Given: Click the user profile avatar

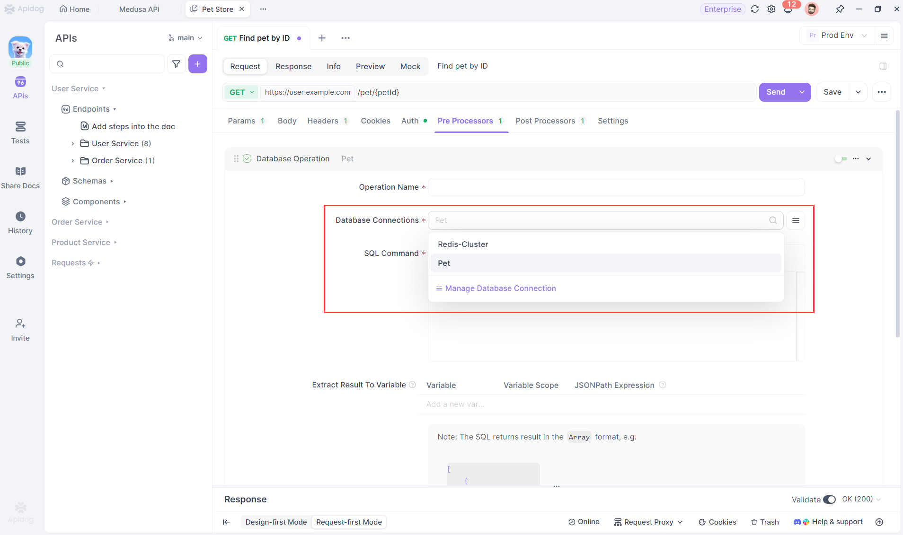Looking at the screenshot, I should pos(812,9).
